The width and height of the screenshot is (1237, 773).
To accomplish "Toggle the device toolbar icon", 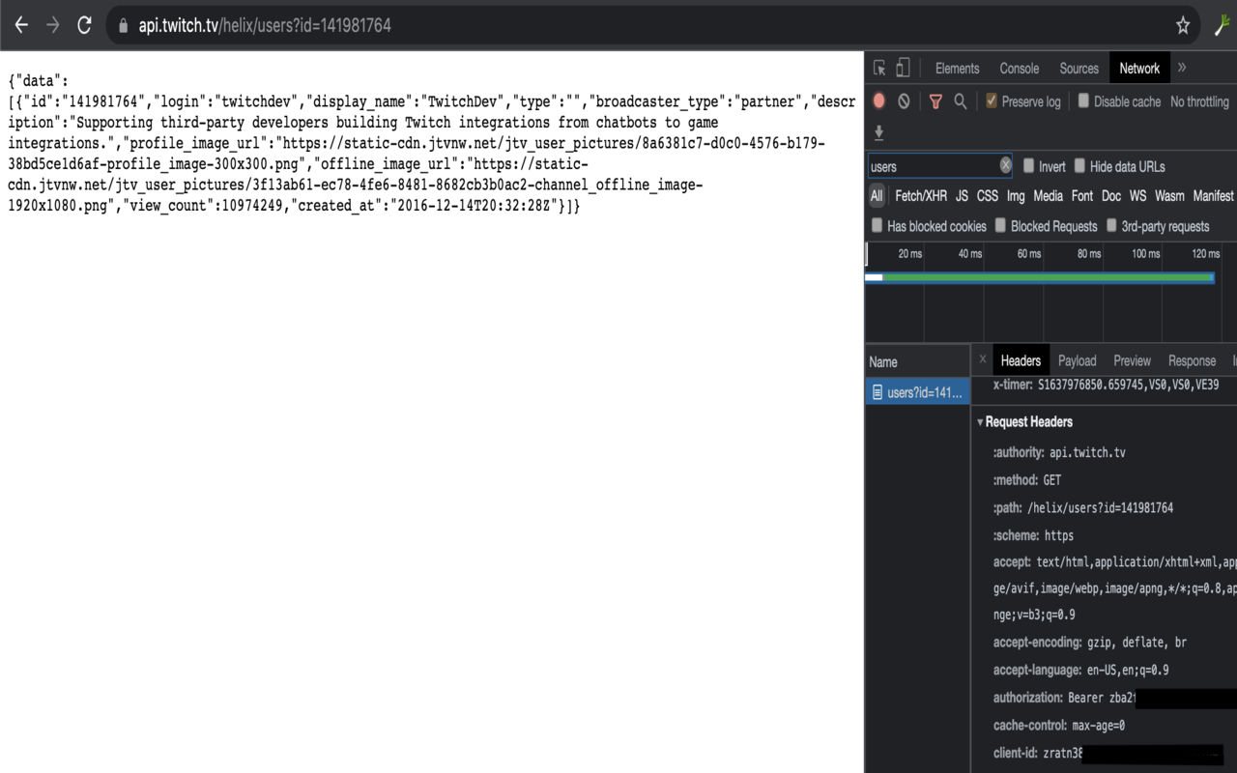I will coord(903,68).
